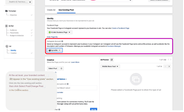
Task: Open the ad account selector dropdown
Action: 19,2
